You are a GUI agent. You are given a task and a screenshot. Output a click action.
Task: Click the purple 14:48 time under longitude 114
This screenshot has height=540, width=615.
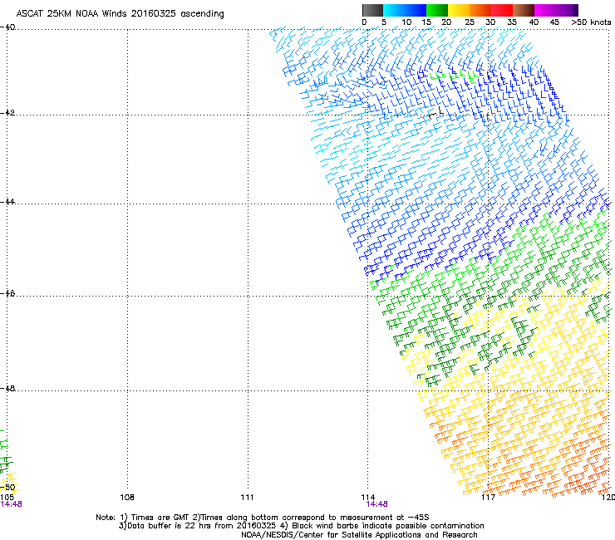[x=377, y=504]
